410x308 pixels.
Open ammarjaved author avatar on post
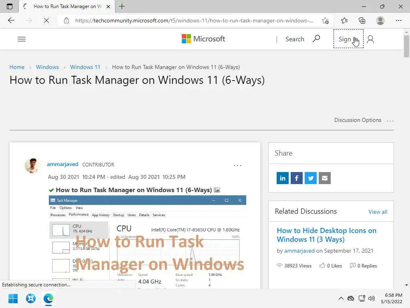click(32, 166)
